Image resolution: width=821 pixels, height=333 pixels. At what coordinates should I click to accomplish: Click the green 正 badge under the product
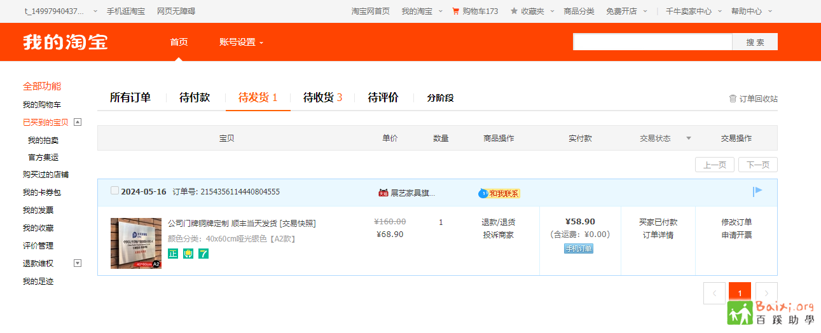click(173, 254)
